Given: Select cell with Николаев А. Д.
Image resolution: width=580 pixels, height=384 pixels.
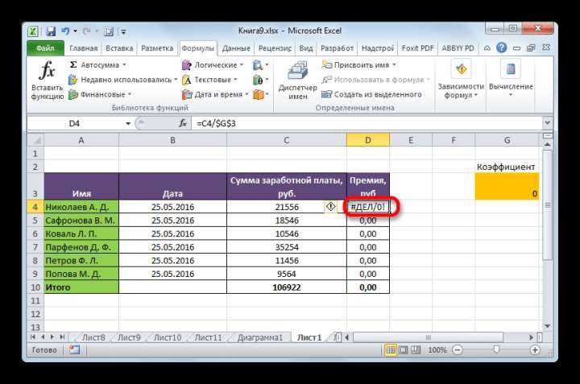Looking at the screenshot, I should (81, 207).
